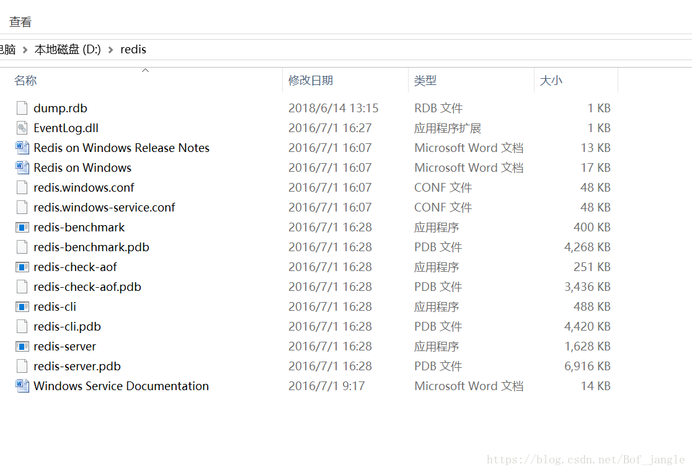This screenshot has width=692, height=472.
Task: Click the redis-server.pdb file icon
Action: pyautogui.click(x=22, y=367)
